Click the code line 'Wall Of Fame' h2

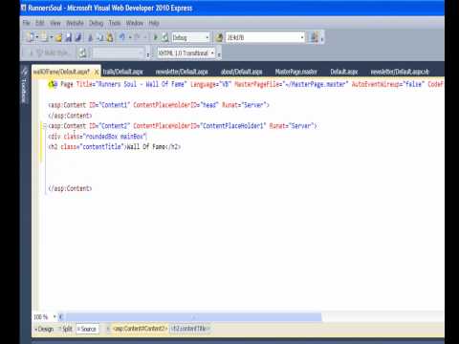[x=115, y=147]
